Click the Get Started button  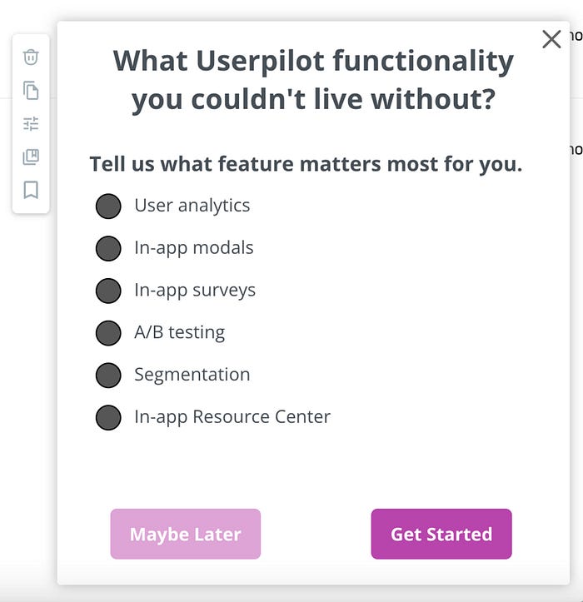pos(441,534)
